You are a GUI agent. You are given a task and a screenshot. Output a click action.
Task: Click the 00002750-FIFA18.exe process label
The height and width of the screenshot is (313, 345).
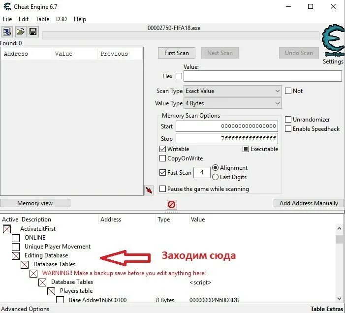[x=174, y=28]
